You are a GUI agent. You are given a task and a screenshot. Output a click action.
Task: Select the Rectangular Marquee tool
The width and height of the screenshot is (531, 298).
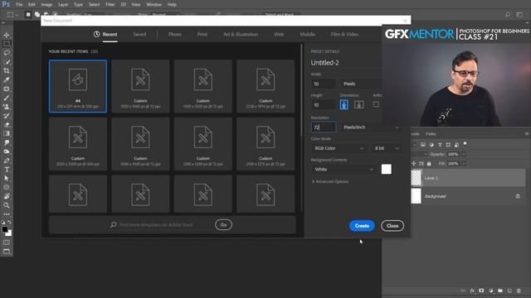[x=7, y=44]
